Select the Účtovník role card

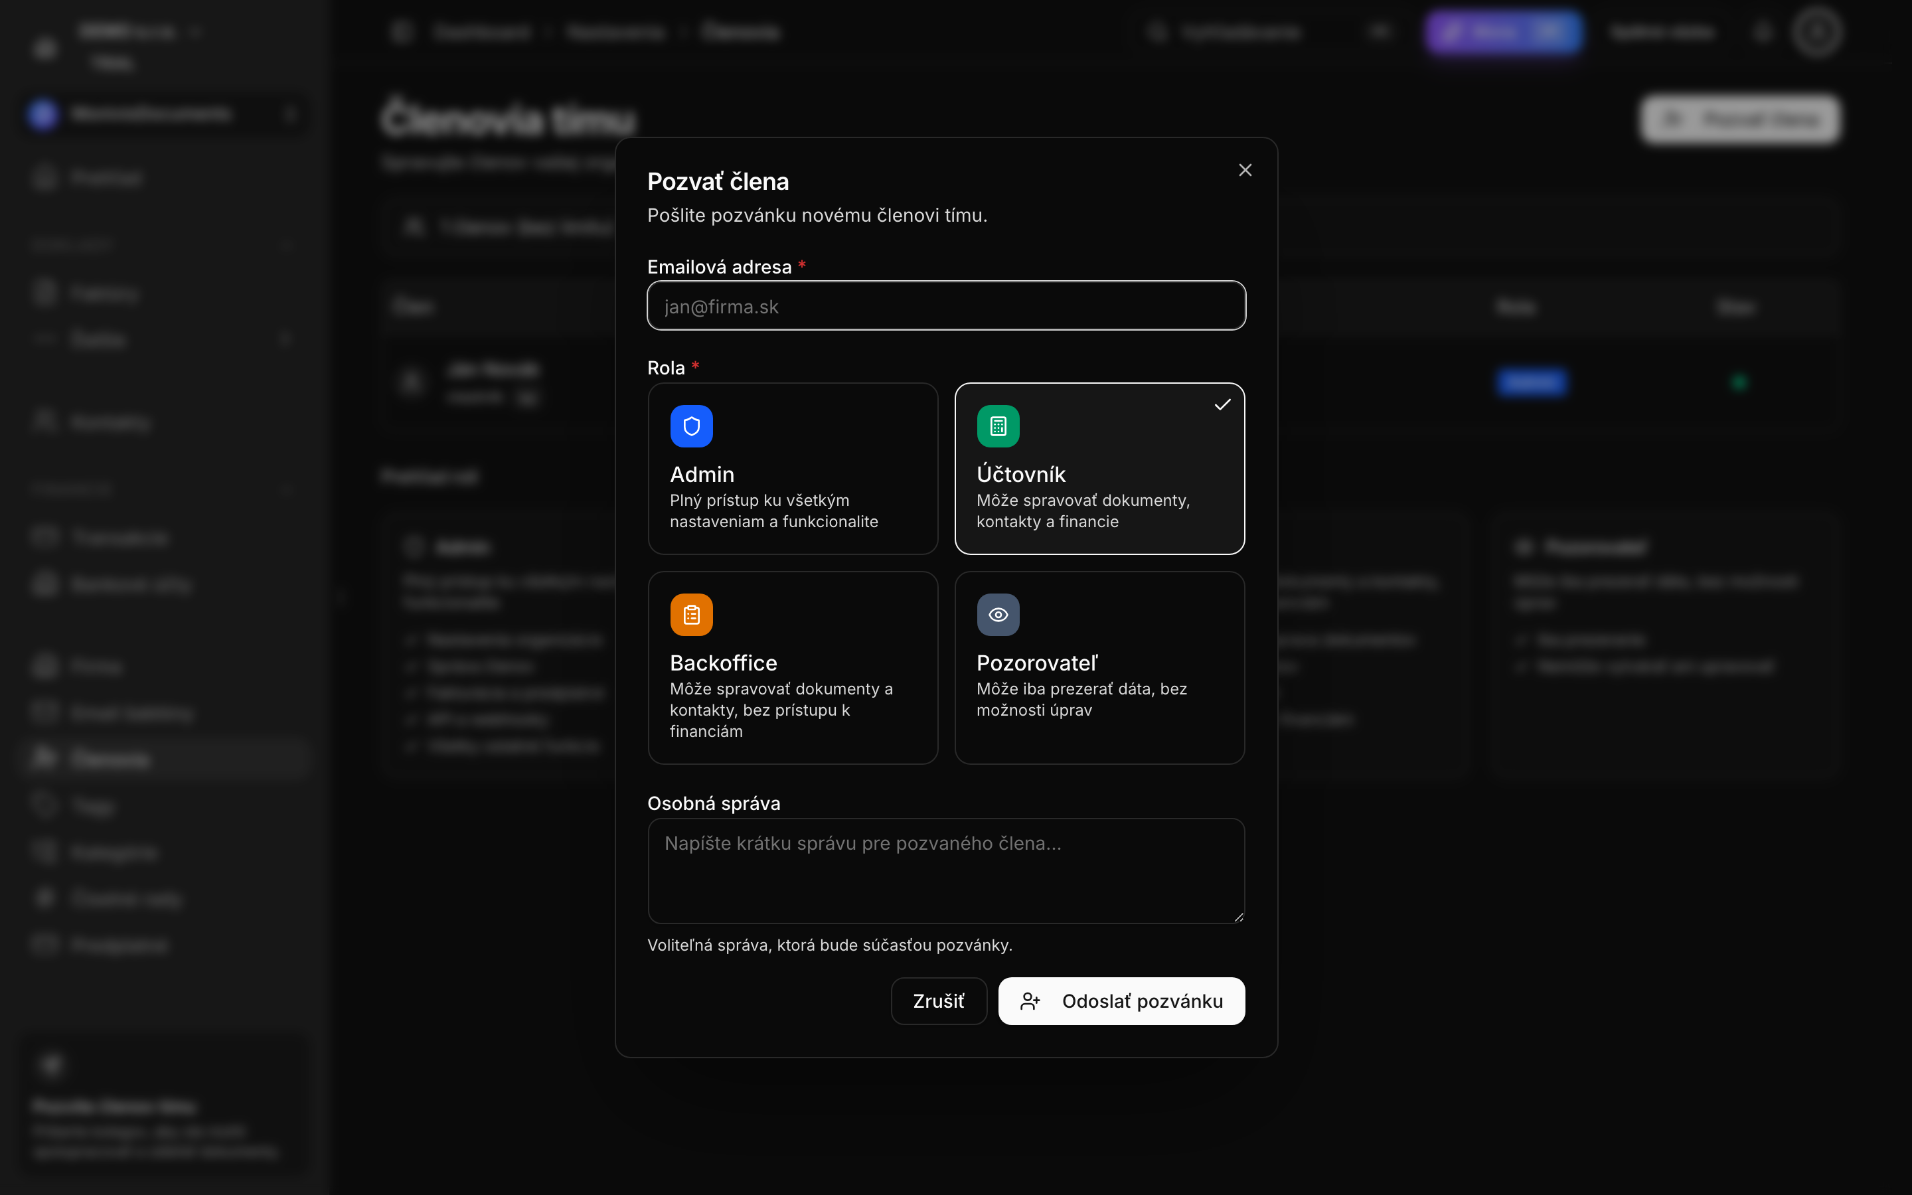pyautogui.click(x=1099, y=469)
